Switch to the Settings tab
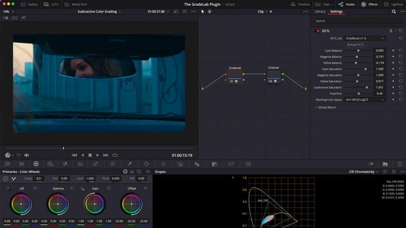Viewport: 406px width, 228px height. coord(336,11)
